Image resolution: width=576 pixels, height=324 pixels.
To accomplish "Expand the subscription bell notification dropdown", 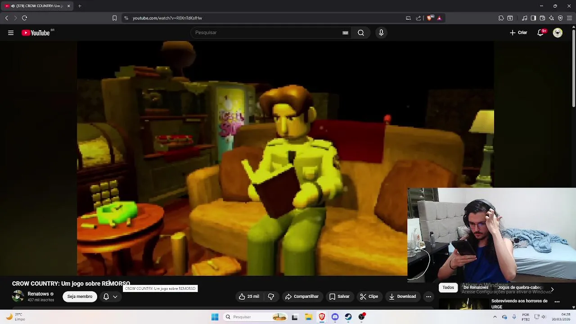I will tap(110, 297).
